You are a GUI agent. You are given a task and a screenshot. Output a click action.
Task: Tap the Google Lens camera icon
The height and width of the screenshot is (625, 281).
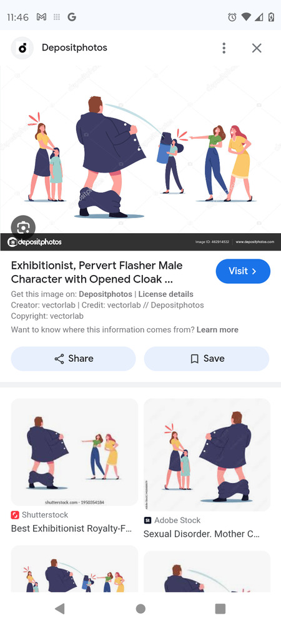pos(23,227)
